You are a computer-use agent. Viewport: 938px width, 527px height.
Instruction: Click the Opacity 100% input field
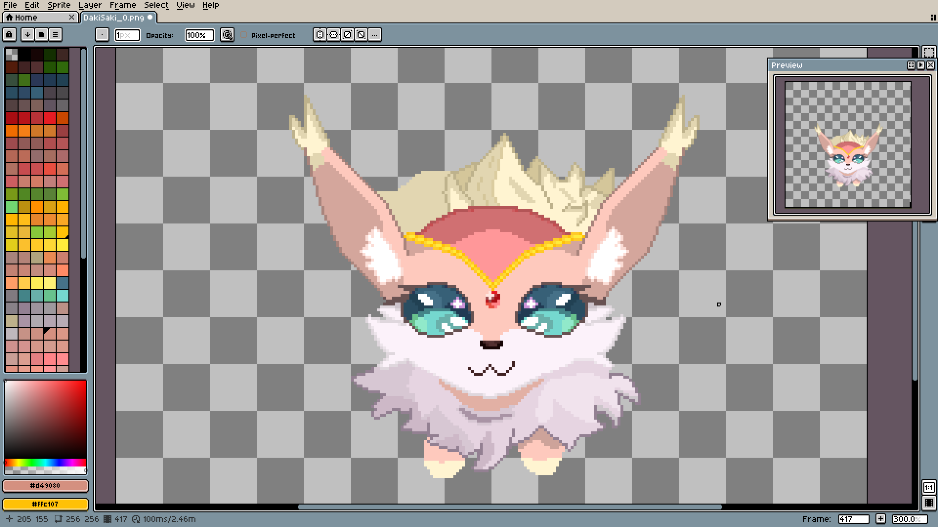[199, 35]
